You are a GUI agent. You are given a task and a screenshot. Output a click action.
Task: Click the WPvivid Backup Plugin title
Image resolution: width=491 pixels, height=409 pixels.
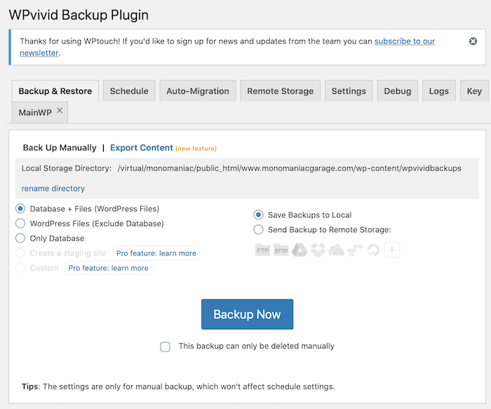tap(79, 15)
